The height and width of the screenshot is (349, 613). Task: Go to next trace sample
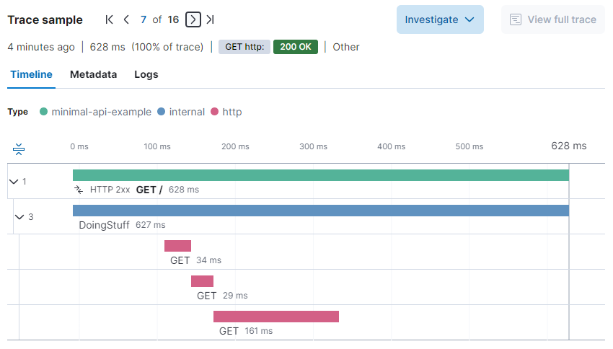click(193, 19)
